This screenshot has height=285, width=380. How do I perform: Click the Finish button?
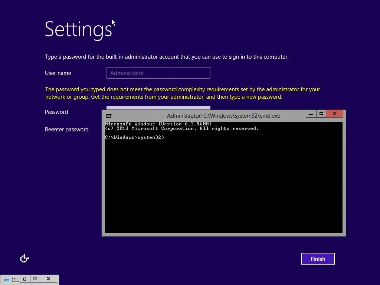[318, 259]
